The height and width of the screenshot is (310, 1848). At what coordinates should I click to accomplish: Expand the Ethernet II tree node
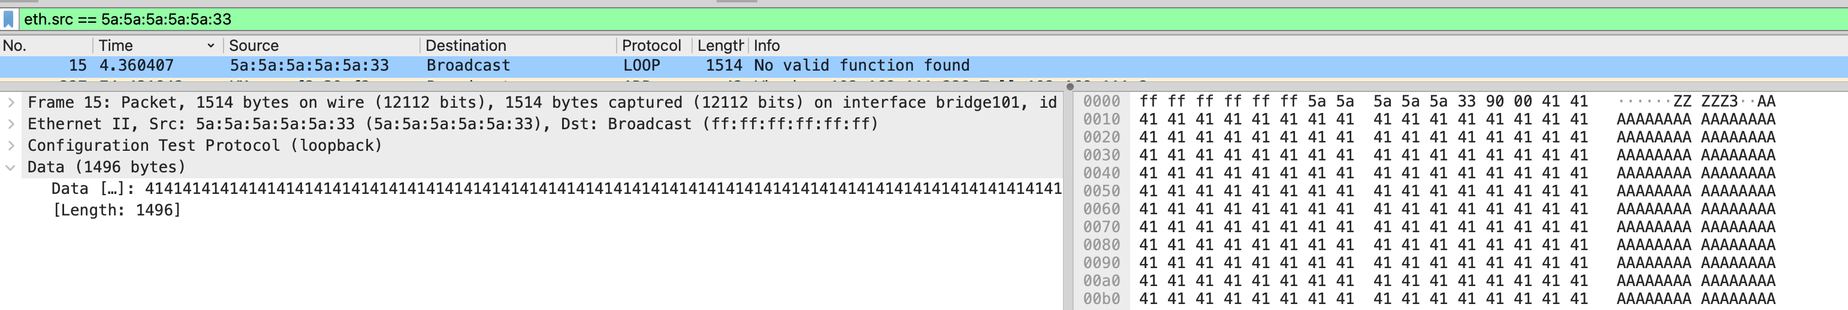(x=11, y=124)
